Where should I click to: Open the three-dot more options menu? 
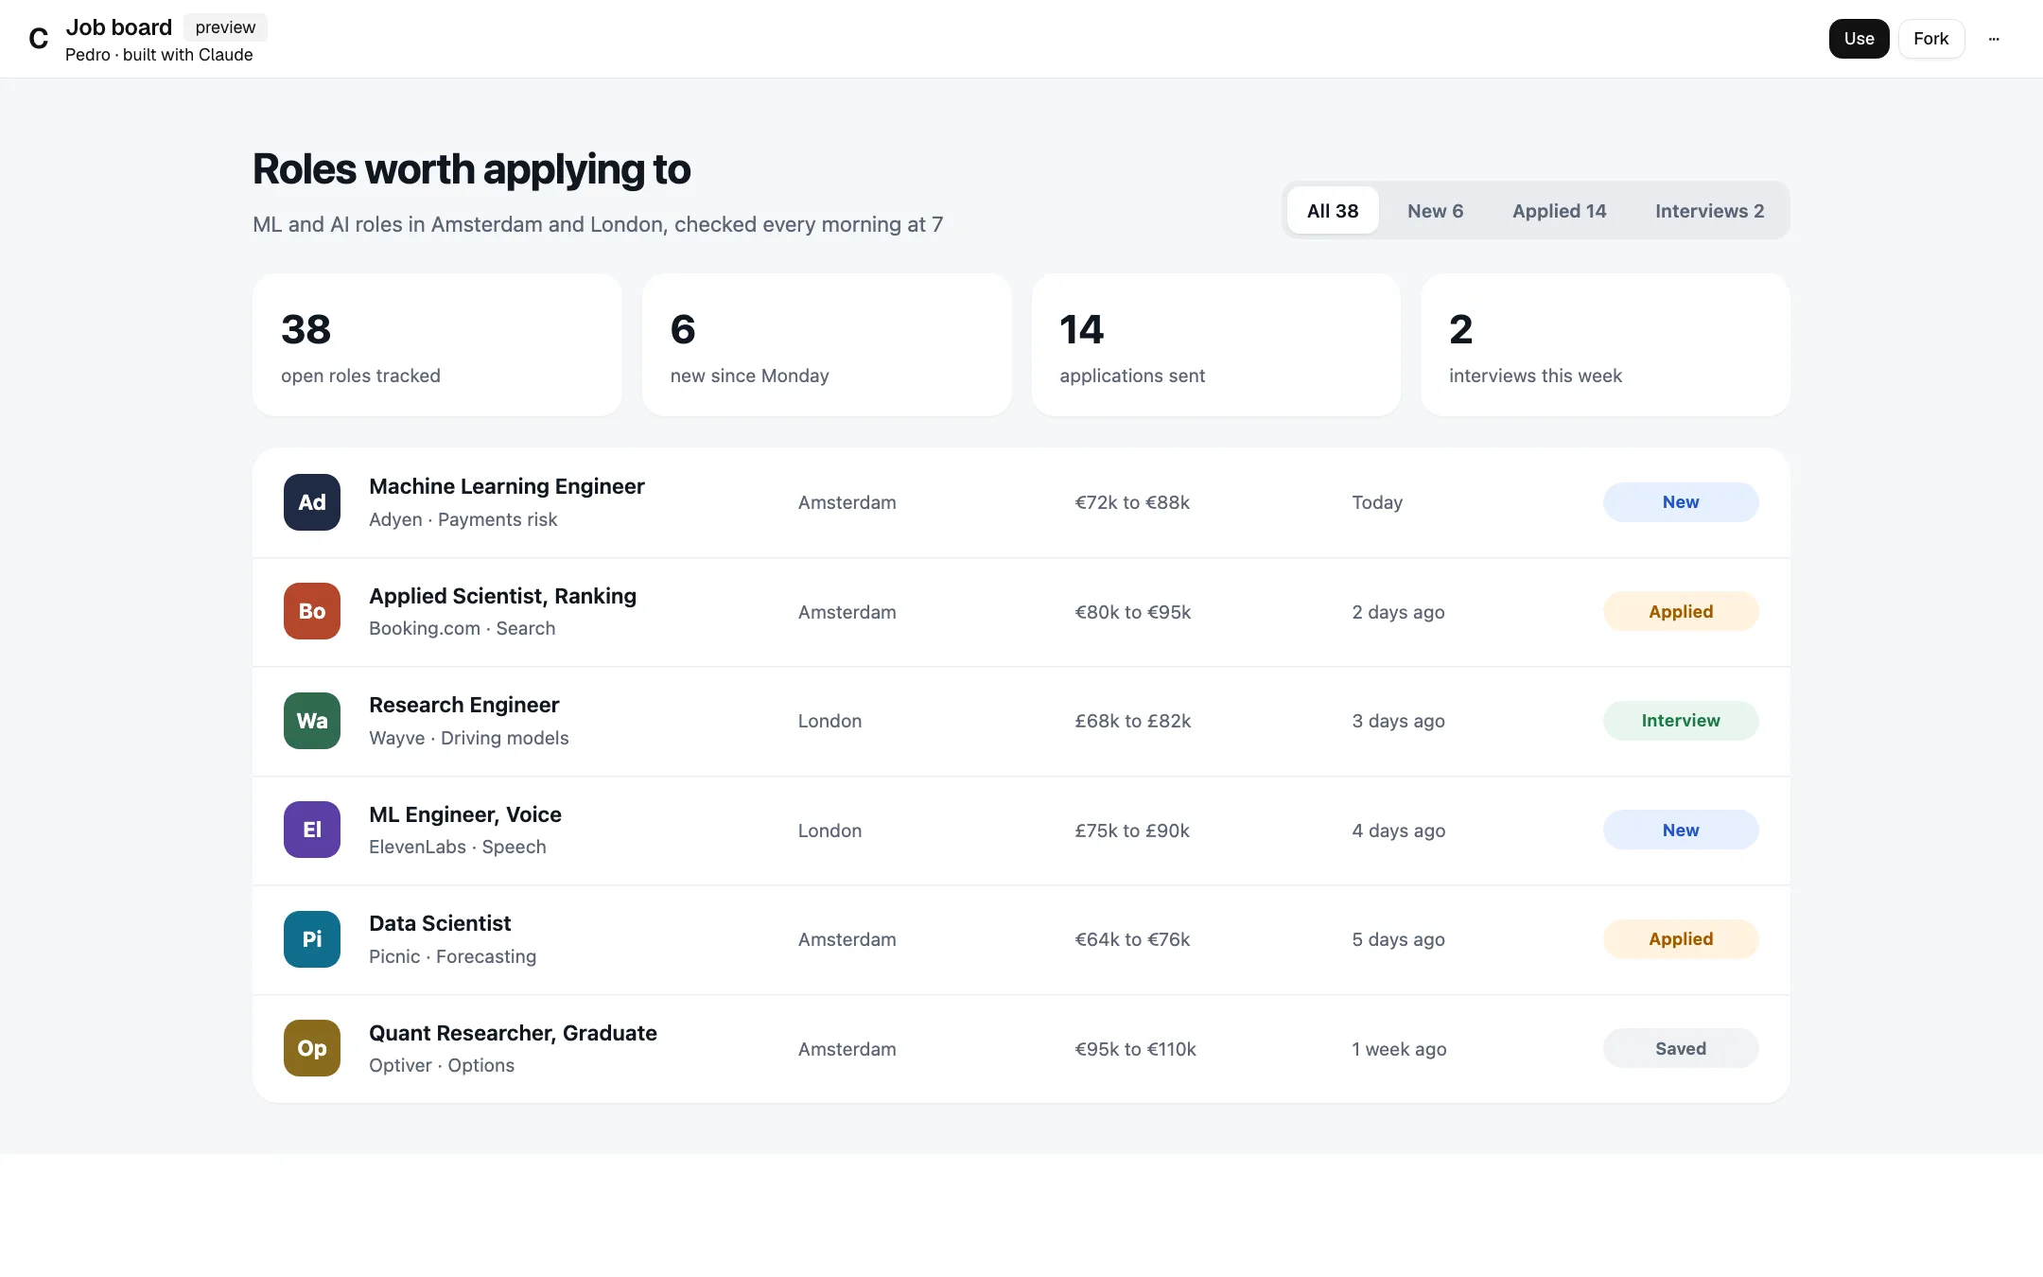click(x=1994, y=39)
